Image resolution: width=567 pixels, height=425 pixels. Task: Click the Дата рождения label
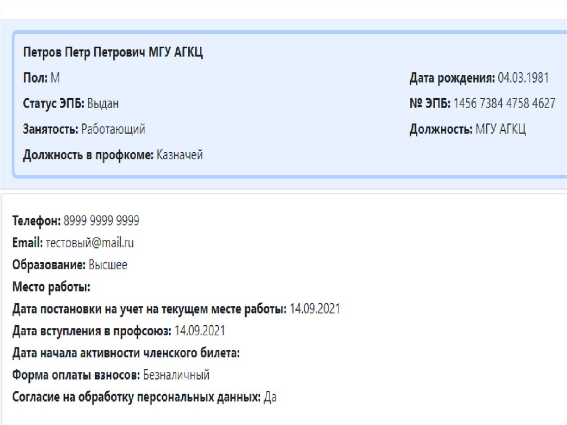(452, 78)
